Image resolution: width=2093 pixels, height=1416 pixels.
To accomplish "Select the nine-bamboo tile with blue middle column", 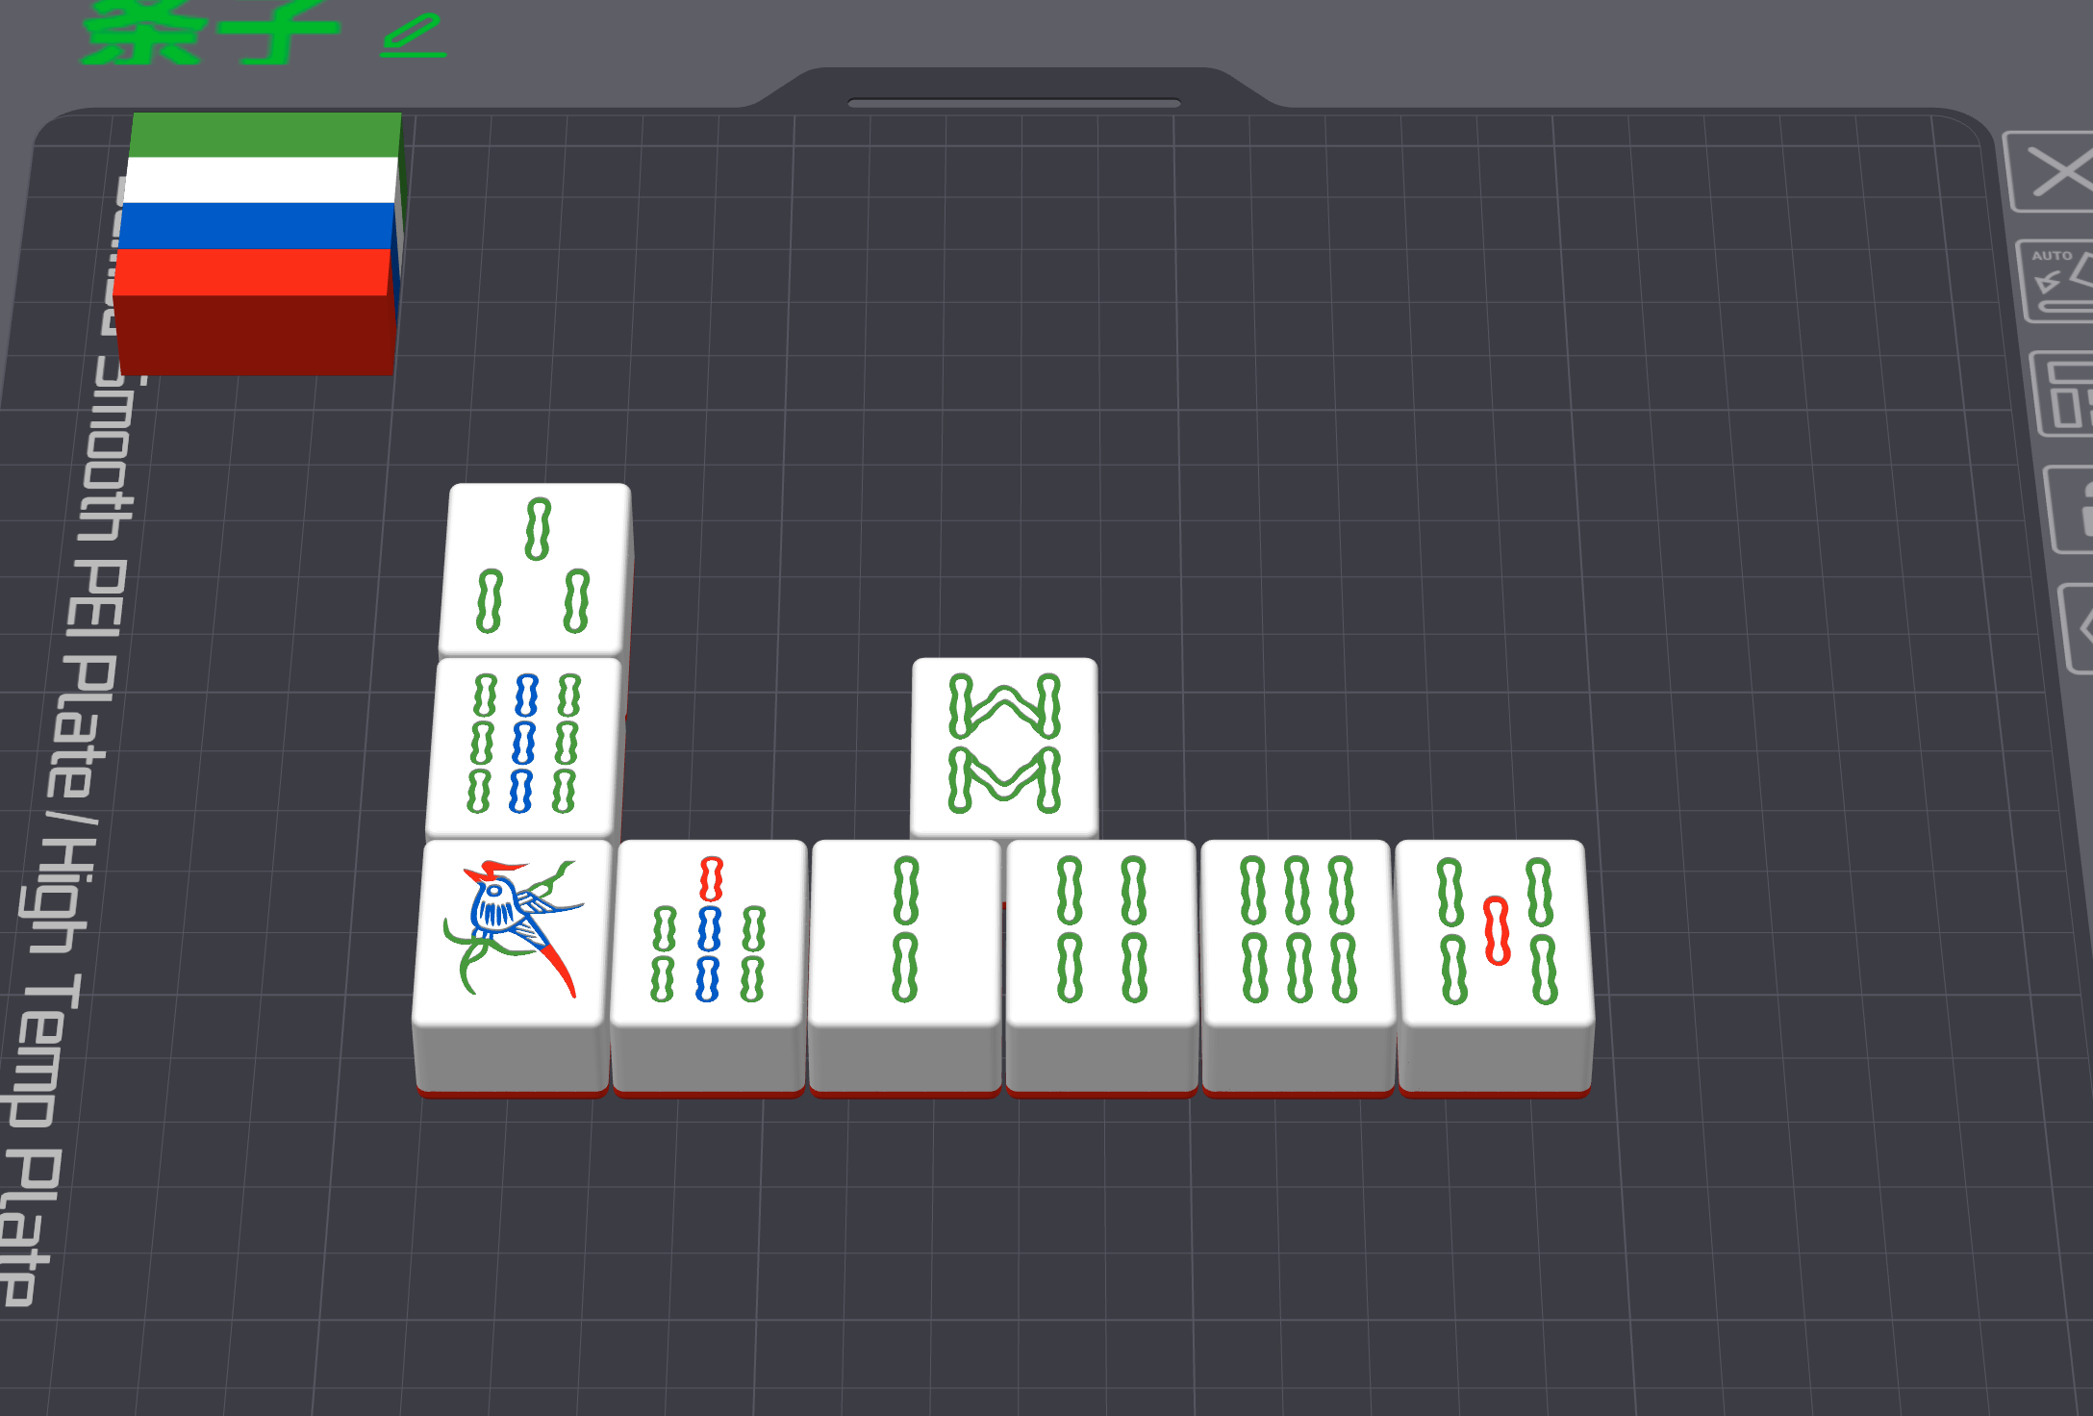I will point(524,745).
